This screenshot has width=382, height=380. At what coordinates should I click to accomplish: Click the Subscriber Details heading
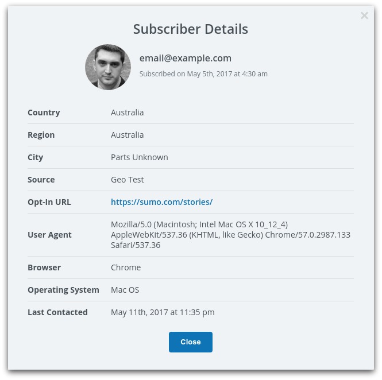(x=191, y=29)
